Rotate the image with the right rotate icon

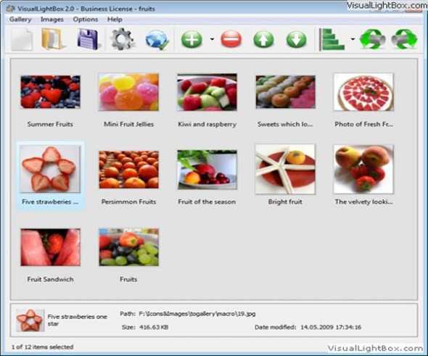pyautogui.click(x=405, y=40)
